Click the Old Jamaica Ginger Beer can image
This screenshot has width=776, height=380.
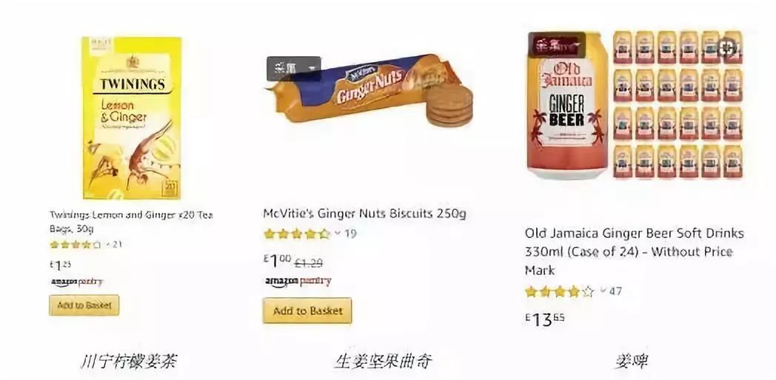(568, 105)
